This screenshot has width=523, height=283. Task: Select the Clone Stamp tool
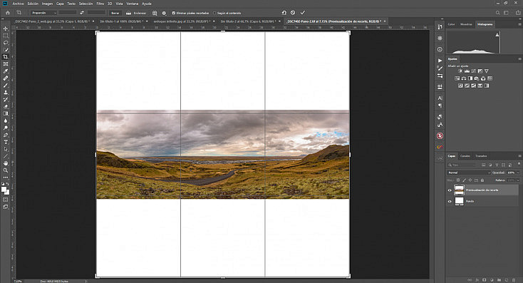(x=5, y=93)
